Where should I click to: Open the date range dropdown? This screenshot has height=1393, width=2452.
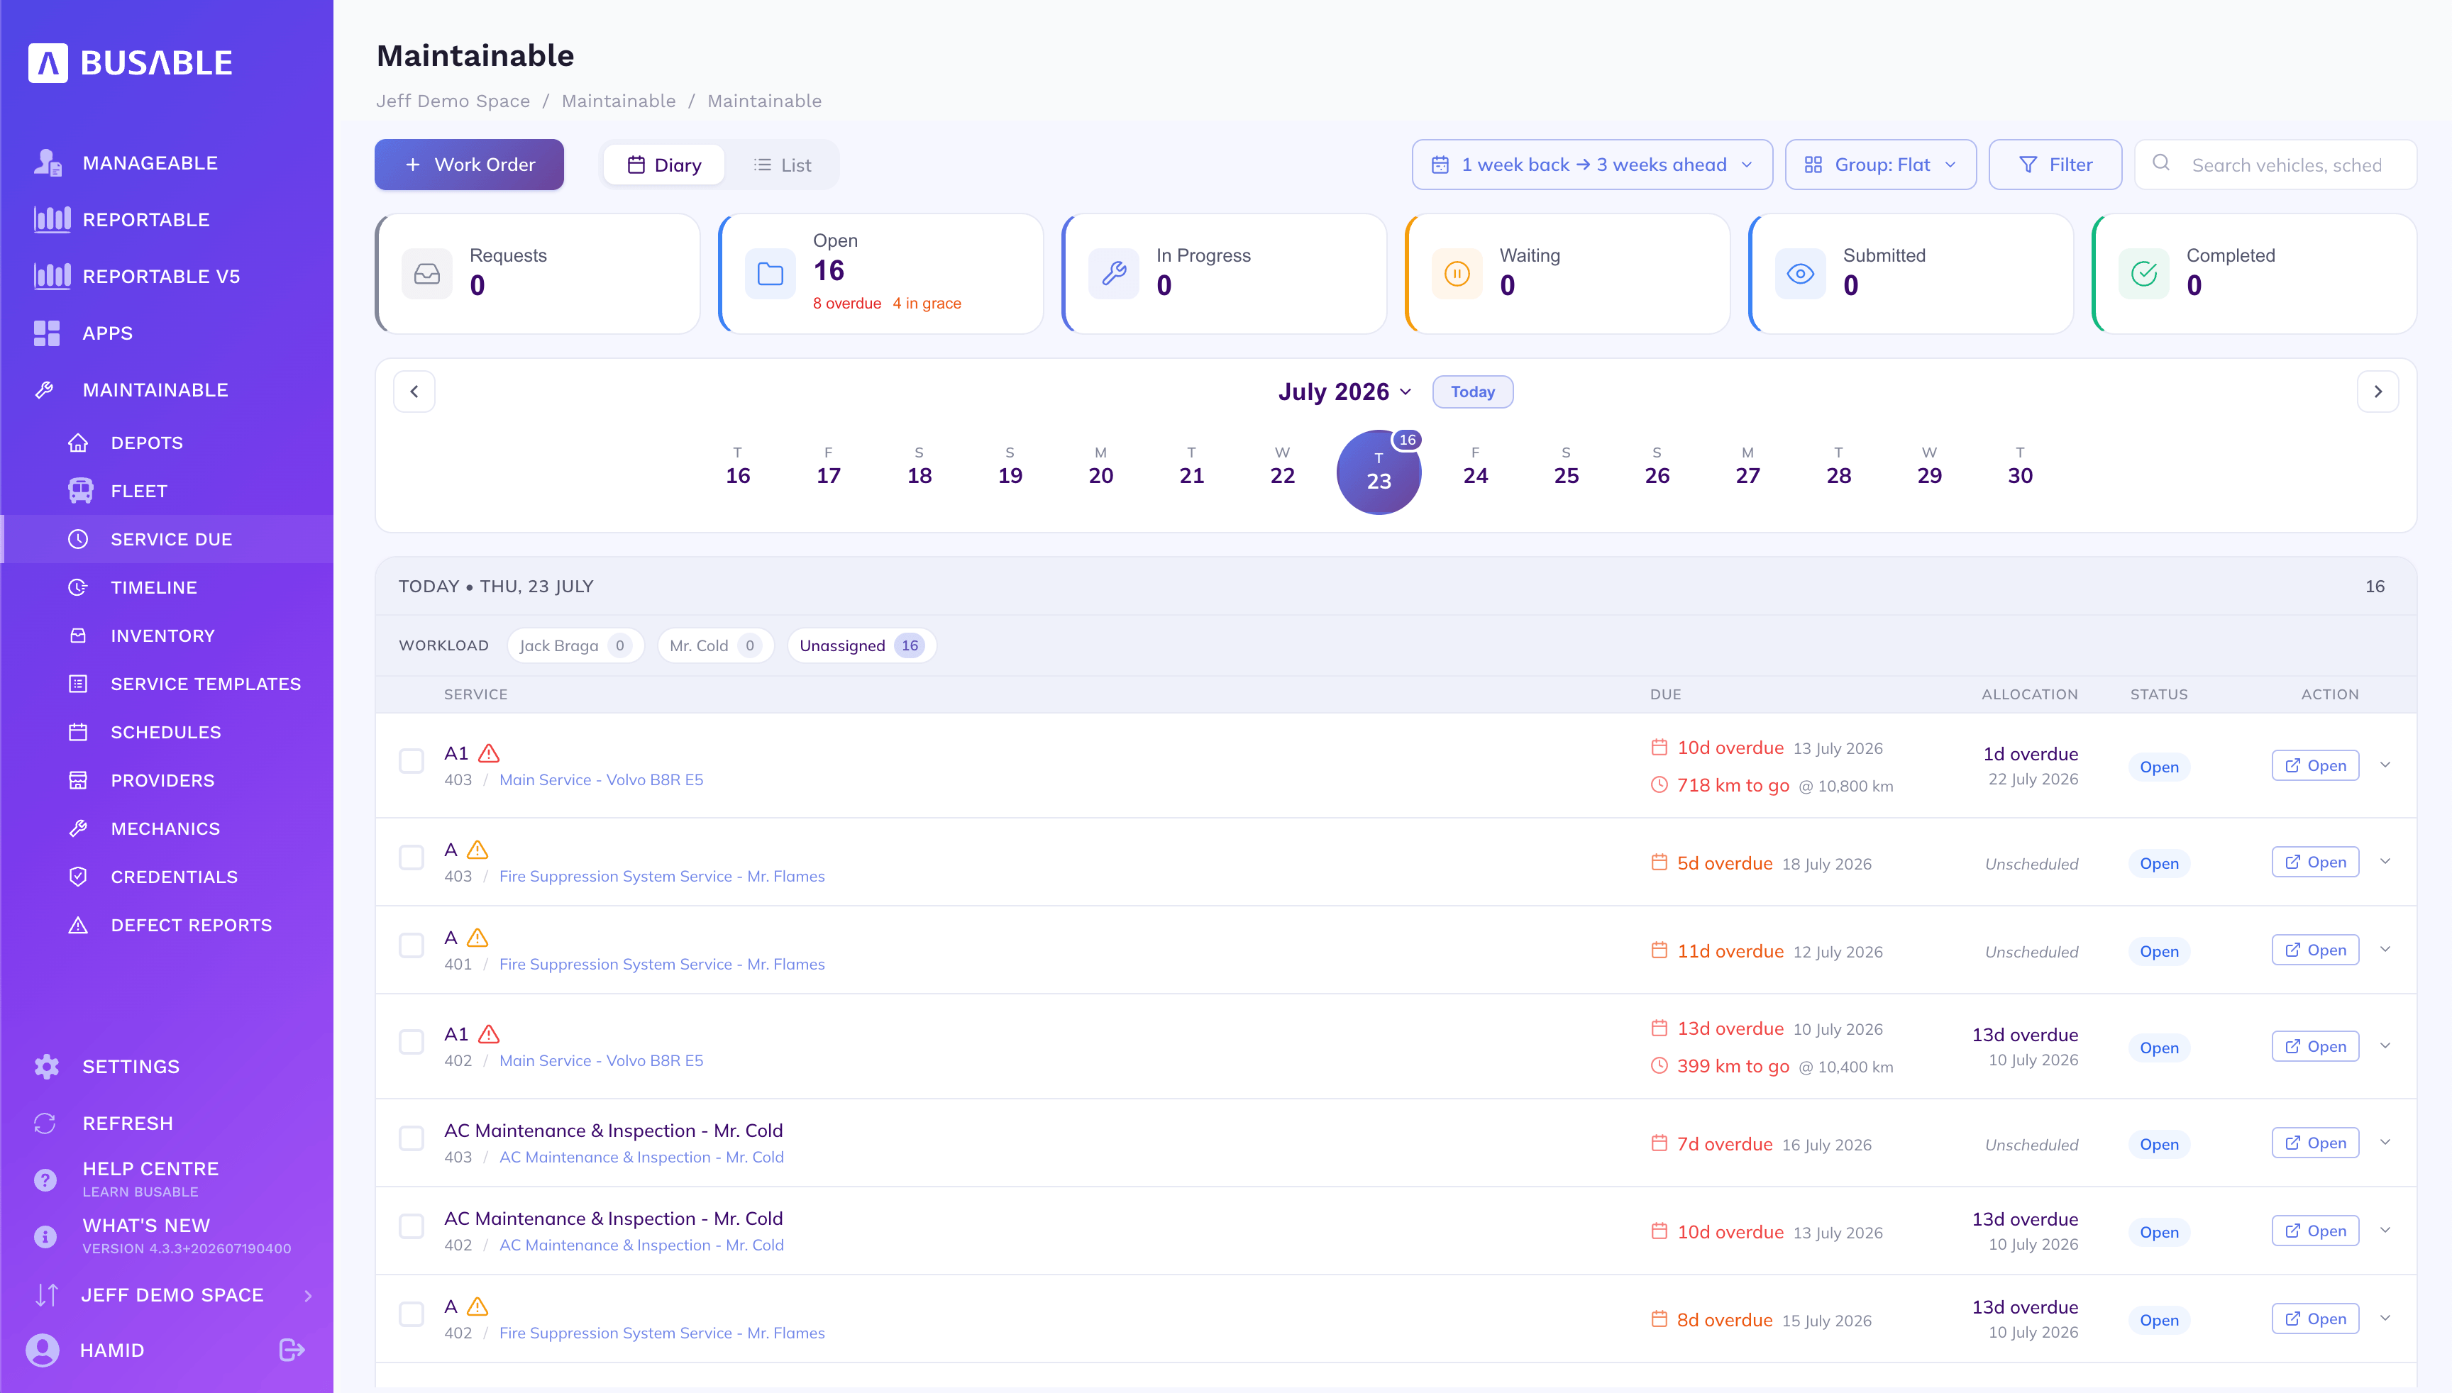point(1591,165)
